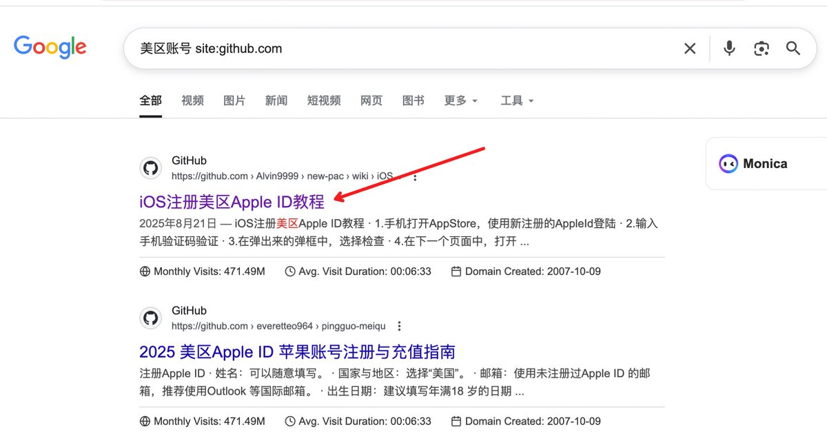Viewport: 827px width, 445px height.
Task: Open link 2025 美区Apple ID 苹果账号注册与充值指南
Action: [297, 351]
